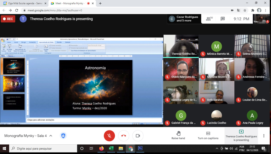271x154 pixels.
Task: Click the browser address bar
Action: coord(120,10)
